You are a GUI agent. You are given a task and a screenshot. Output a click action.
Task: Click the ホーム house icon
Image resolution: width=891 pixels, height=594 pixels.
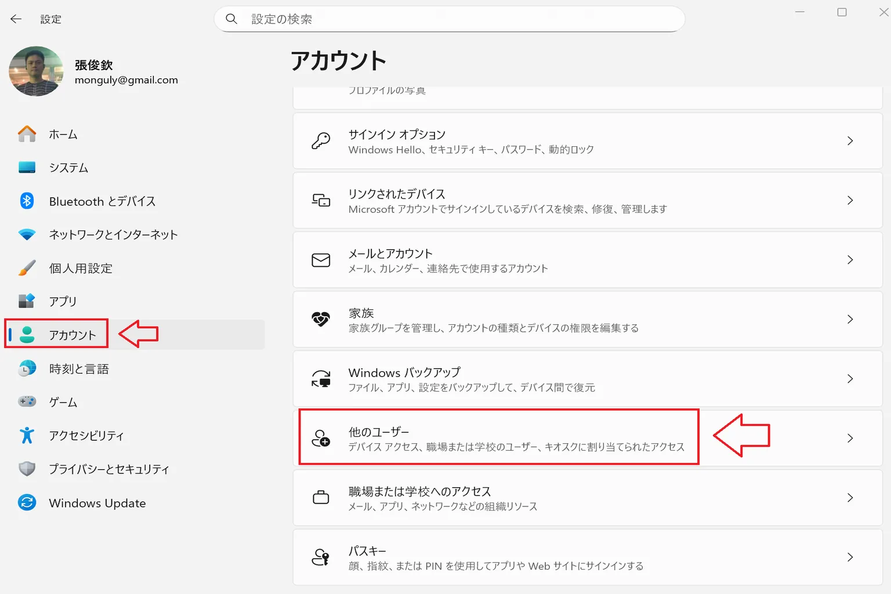[27, 134]
